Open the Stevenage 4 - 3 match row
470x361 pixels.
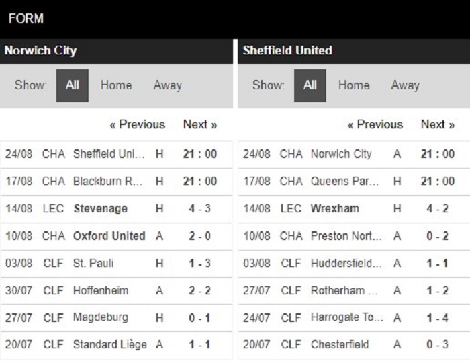(116, 208)
